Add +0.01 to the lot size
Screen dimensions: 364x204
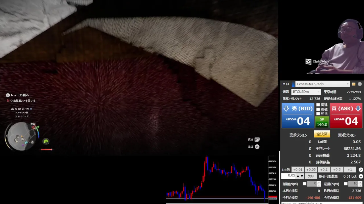(x=298, y=170)
